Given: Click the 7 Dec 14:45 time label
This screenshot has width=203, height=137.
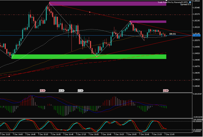Looking at the screenshot, I should click(31, 134).
